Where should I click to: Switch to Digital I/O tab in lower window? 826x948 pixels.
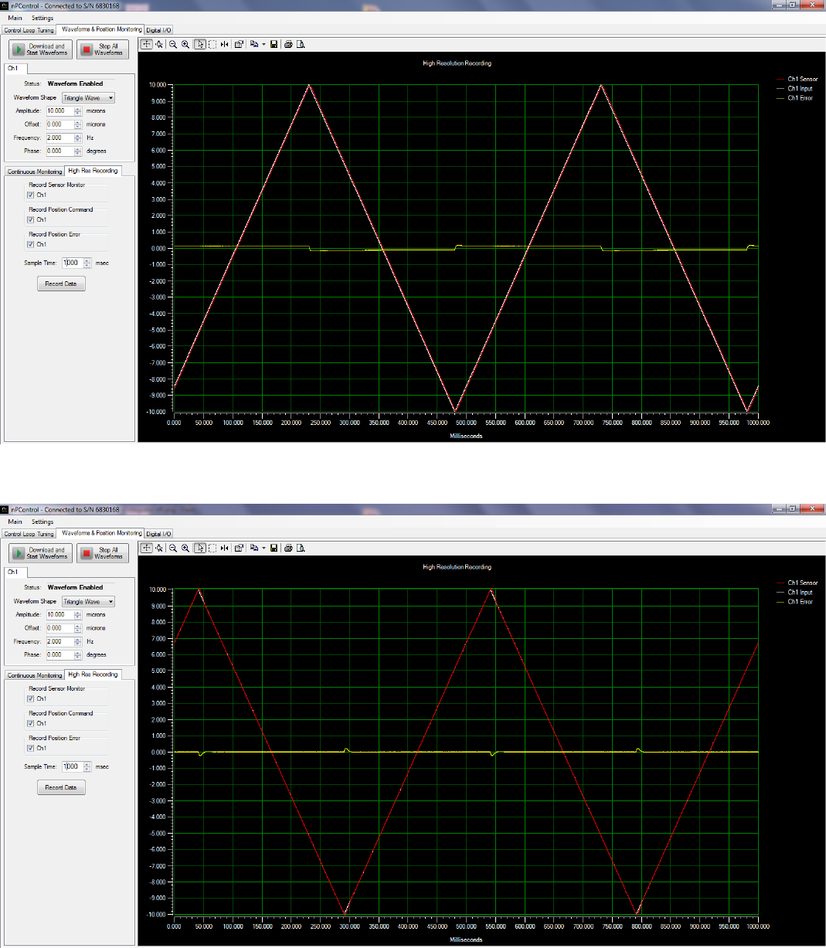(158, 534)
